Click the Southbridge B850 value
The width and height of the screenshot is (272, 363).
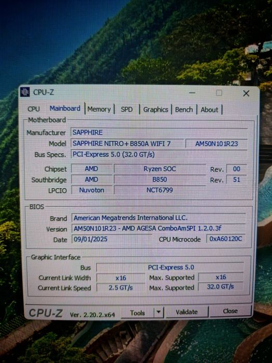(160, 179)
